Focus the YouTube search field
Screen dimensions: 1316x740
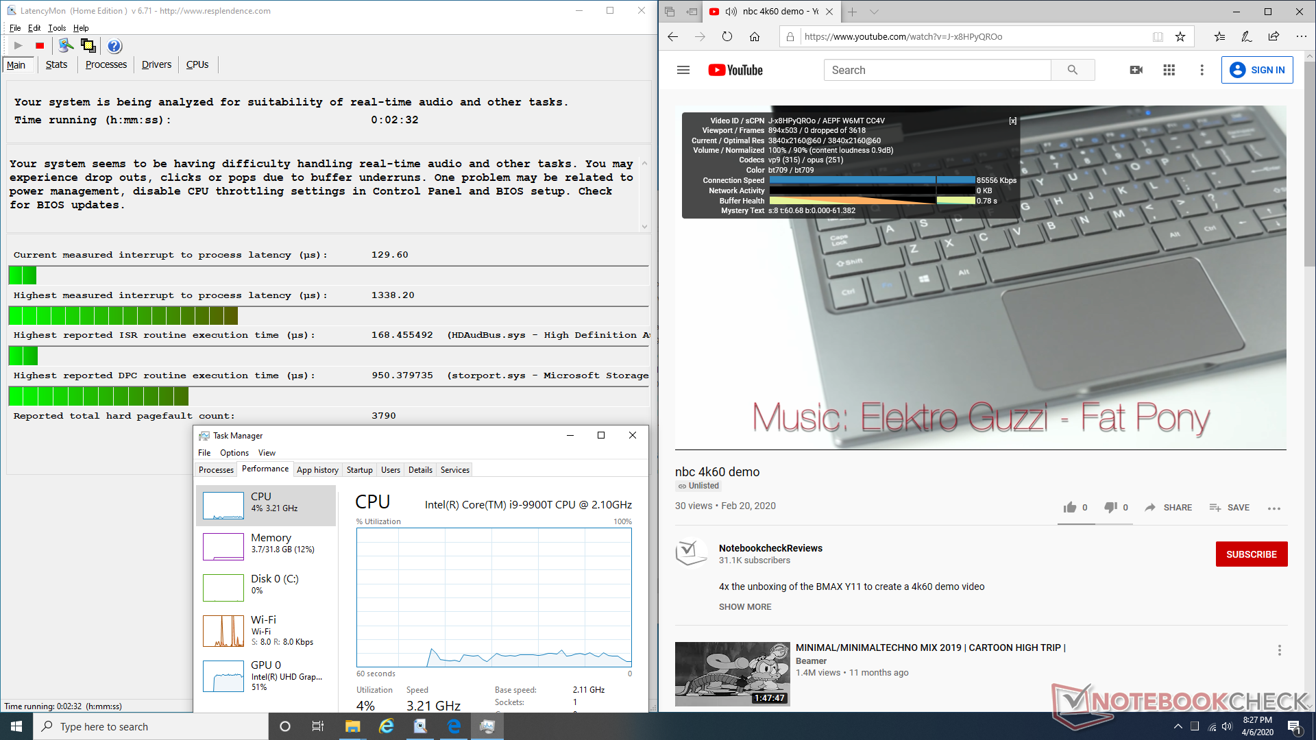[938, 70]
